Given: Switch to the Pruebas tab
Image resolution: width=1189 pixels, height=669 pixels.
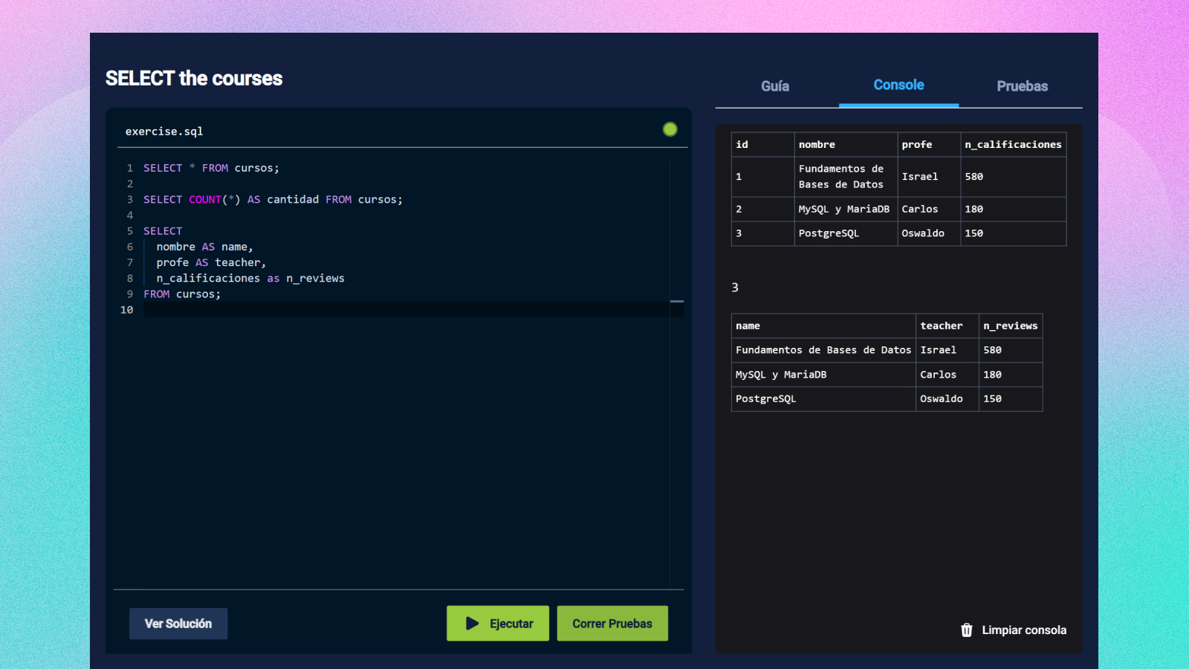Looking at the screenshot, I should pyautogui.click(x=1022, y=85).
